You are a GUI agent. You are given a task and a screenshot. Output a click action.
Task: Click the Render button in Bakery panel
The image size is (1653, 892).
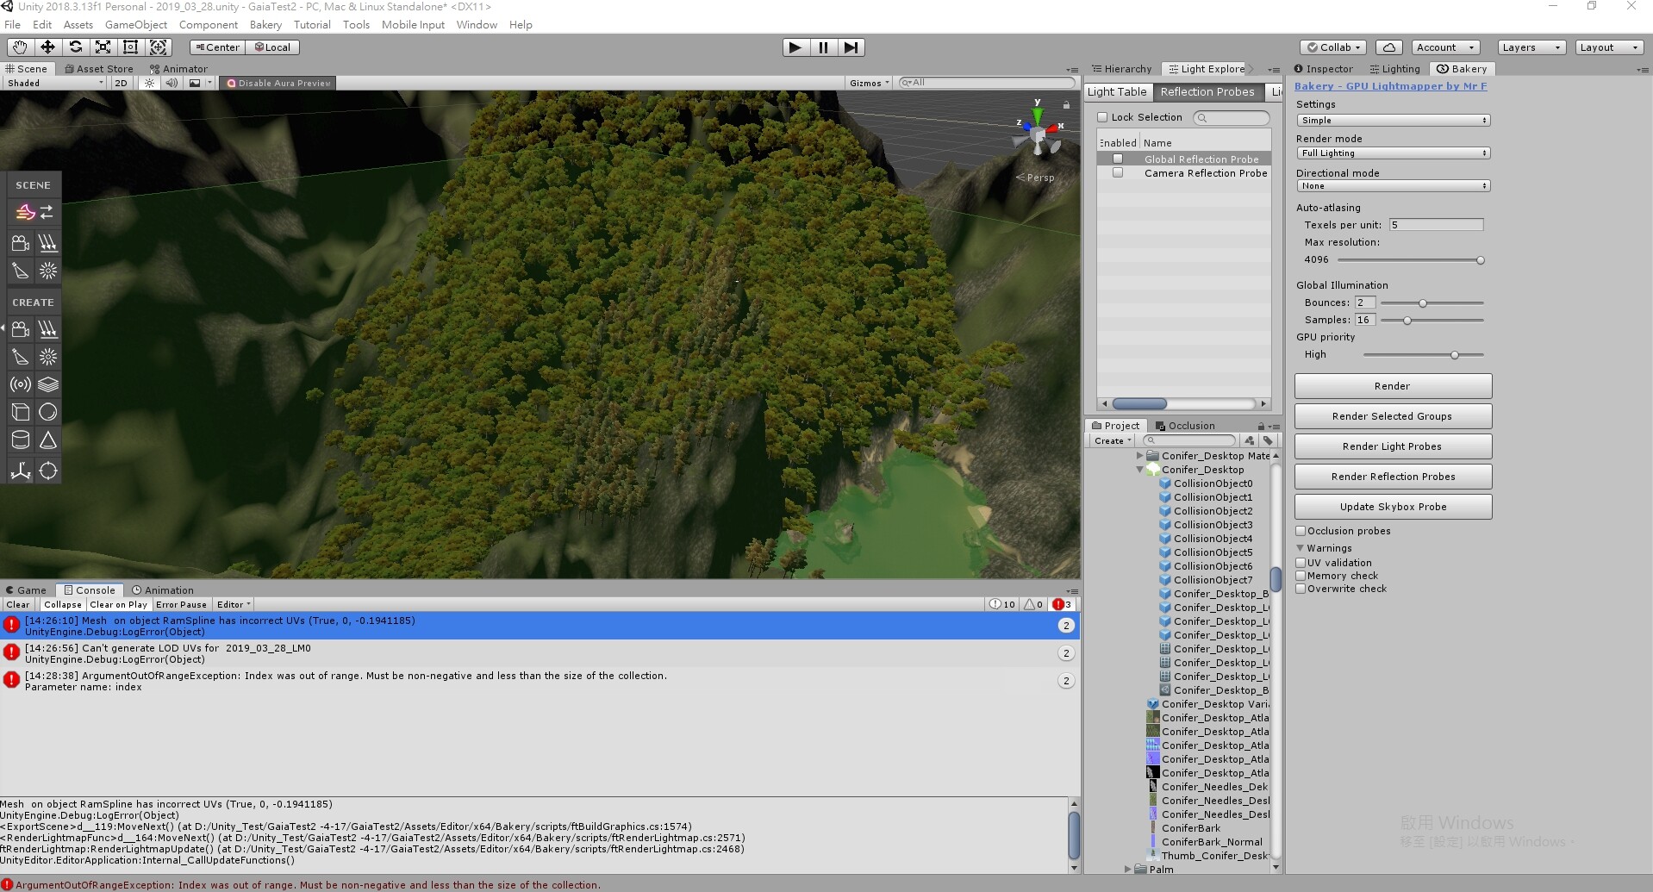[x=1392, y=386]
